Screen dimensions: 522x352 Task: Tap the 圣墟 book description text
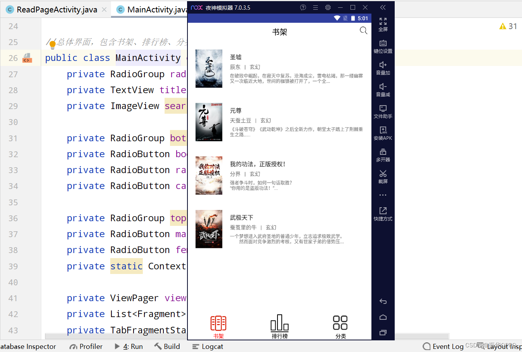(297, 78)
